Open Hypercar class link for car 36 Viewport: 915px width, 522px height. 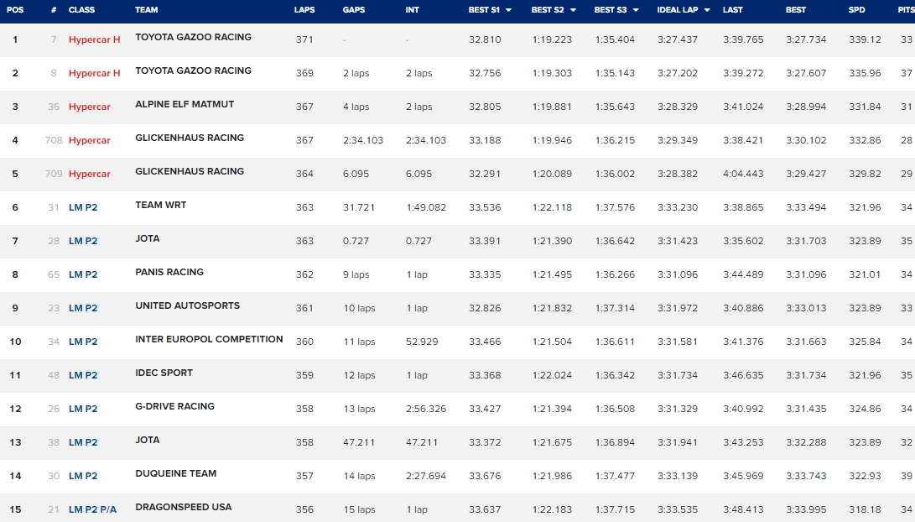point(89,107)
